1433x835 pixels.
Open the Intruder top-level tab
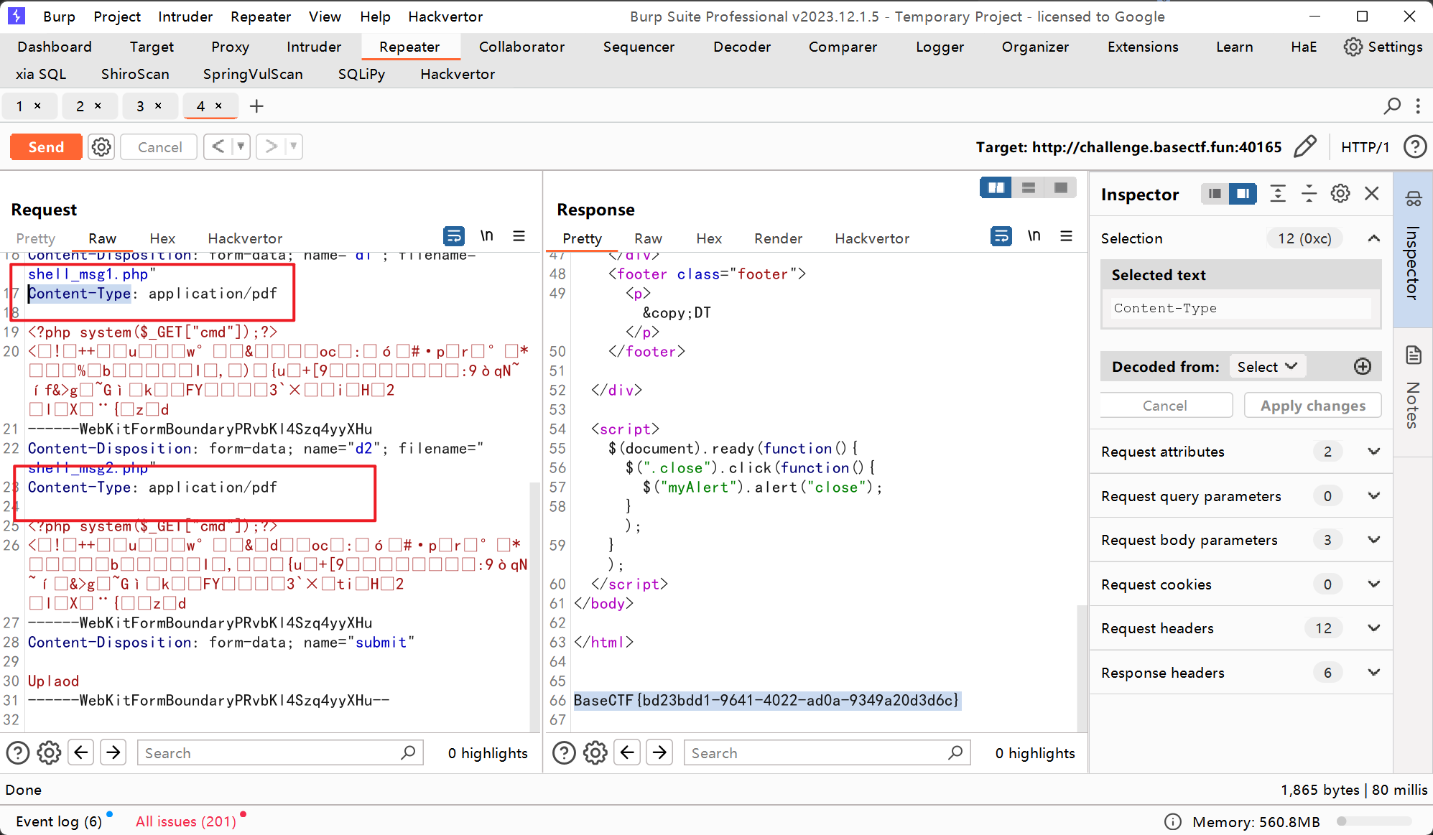[x=314, y=47]
